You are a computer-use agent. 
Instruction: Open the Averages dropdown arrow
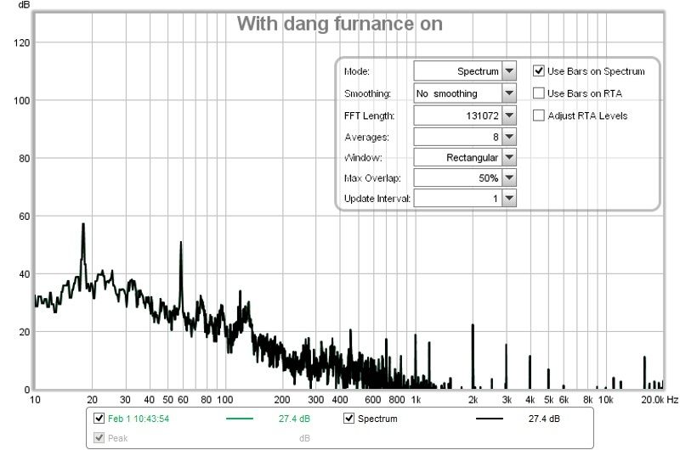pyautogui.click(x=509, y=137)
